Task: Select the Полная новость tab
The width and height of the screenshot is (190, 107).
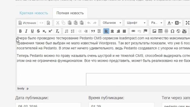Action: click(70, 13)
